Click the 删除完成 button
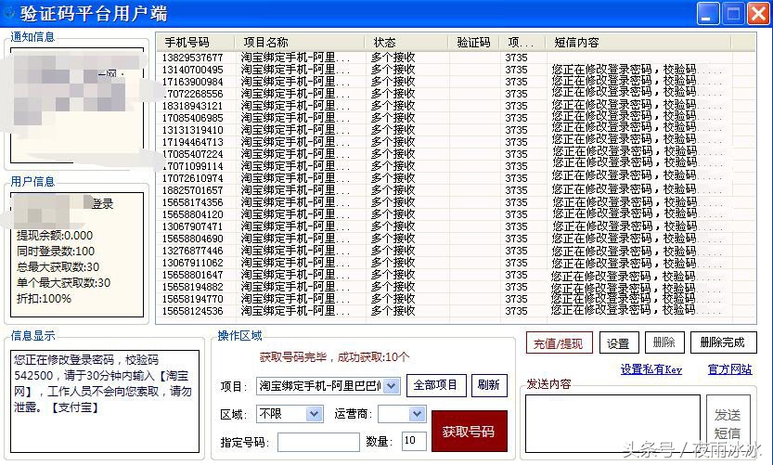The width and height of the screenshot is (773, 465). 723,342
